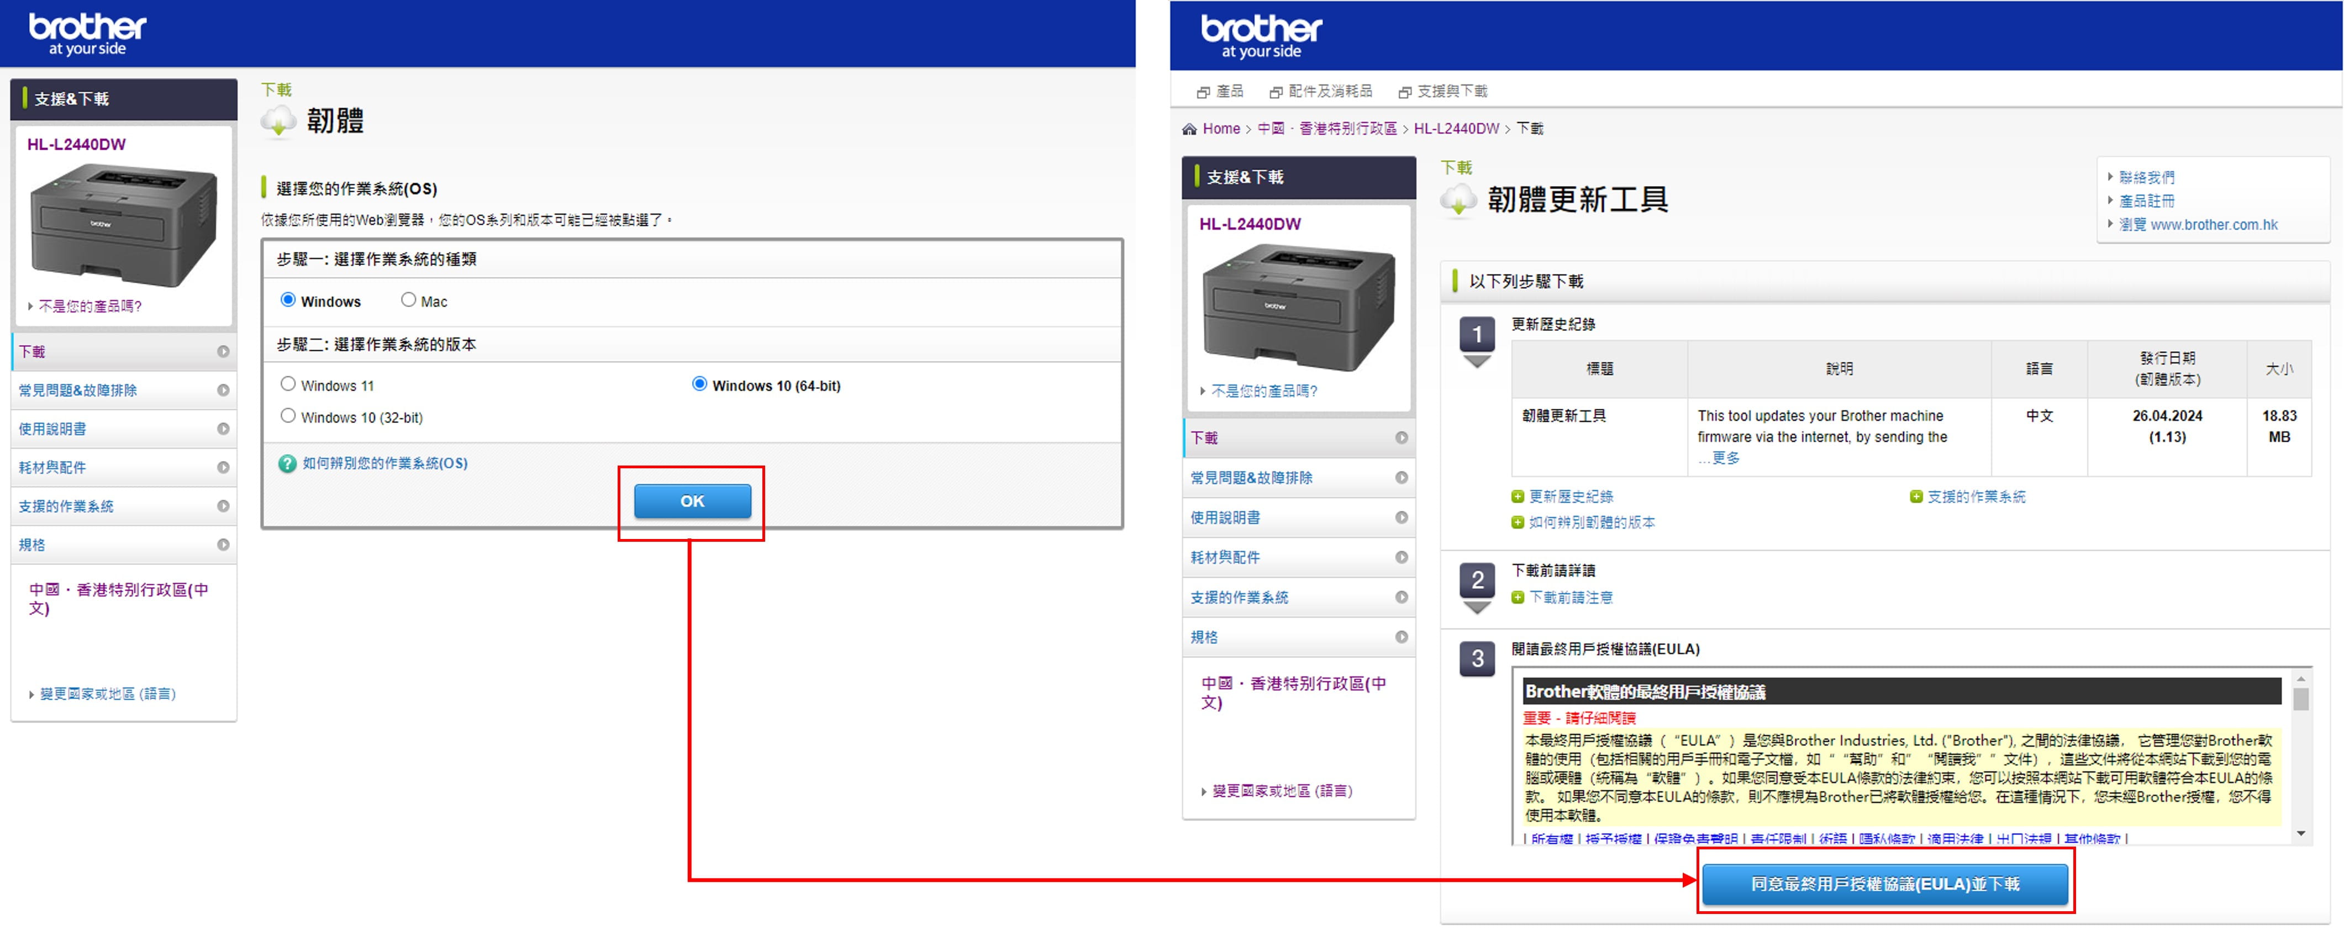
Task: Open 聯絡我們 link in right window
Action: tap(2147, 178)
